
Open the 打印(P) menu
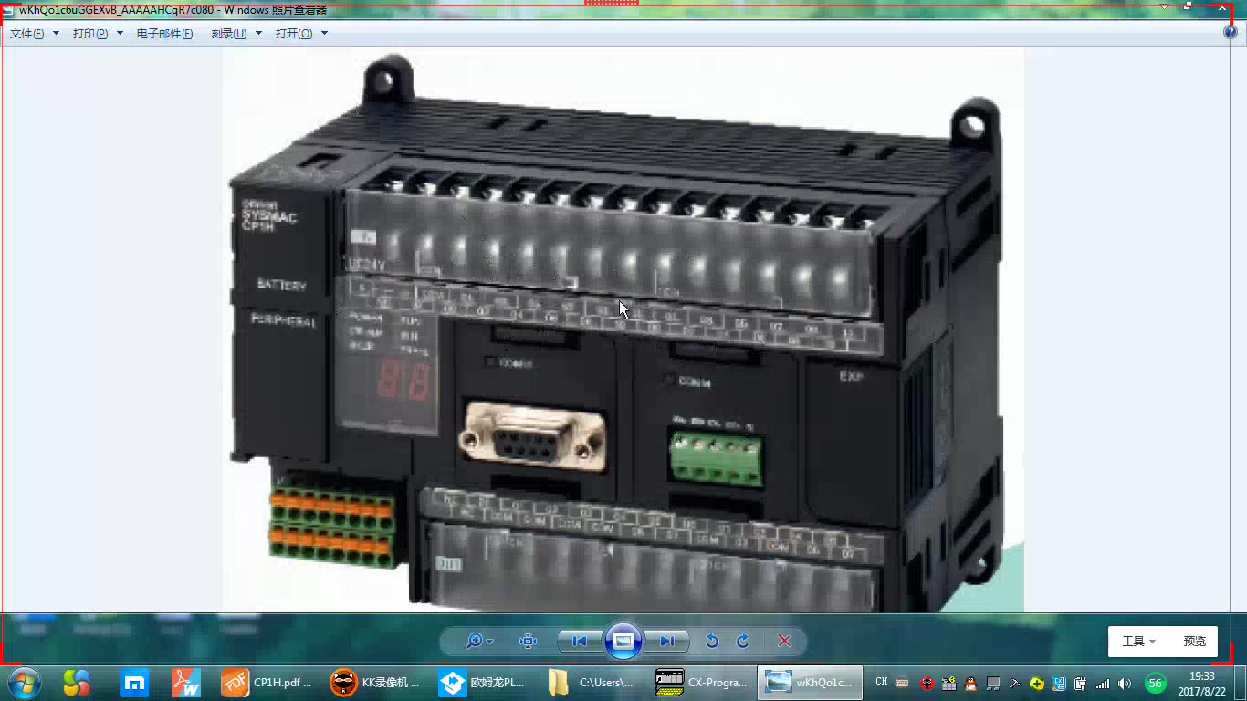98,34
